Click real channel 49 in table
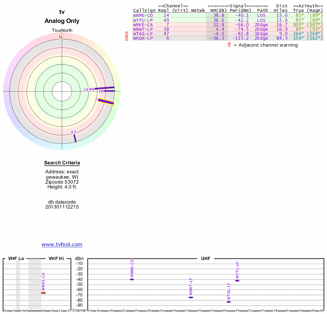The image size is (327, 314). [x=166, y=20]
